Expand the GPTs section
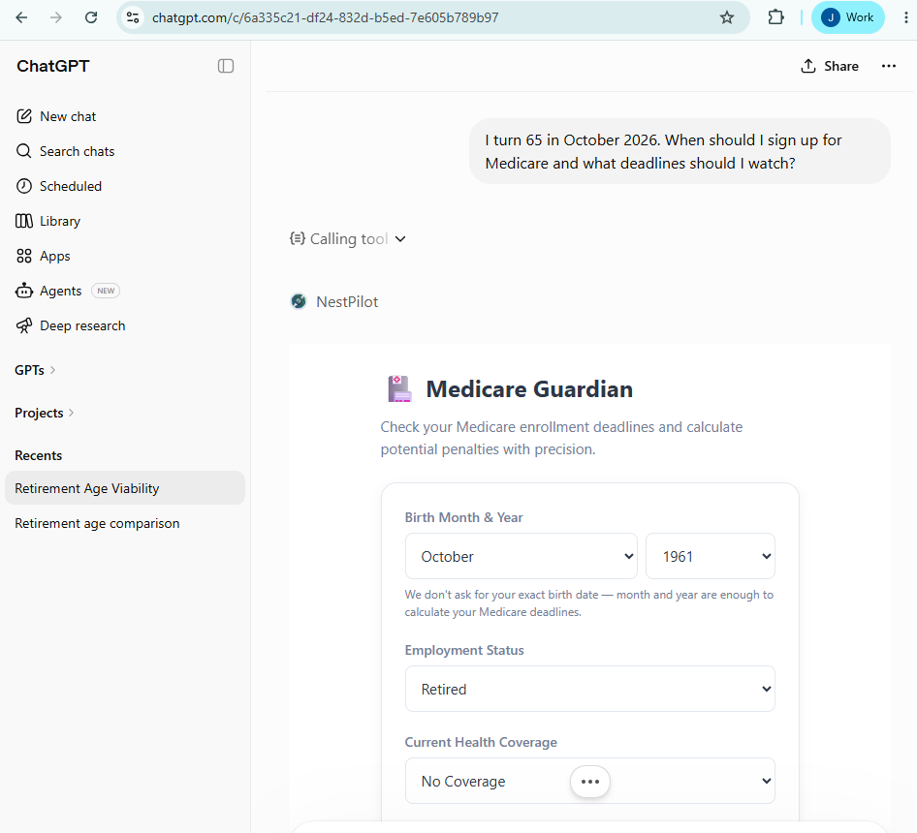917x833 pixels. pyautogui.click(x=35, y=370)
